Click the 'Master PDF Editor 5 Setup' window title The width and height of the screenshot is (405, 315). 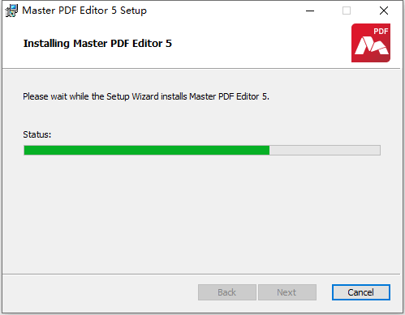[84, 11]
